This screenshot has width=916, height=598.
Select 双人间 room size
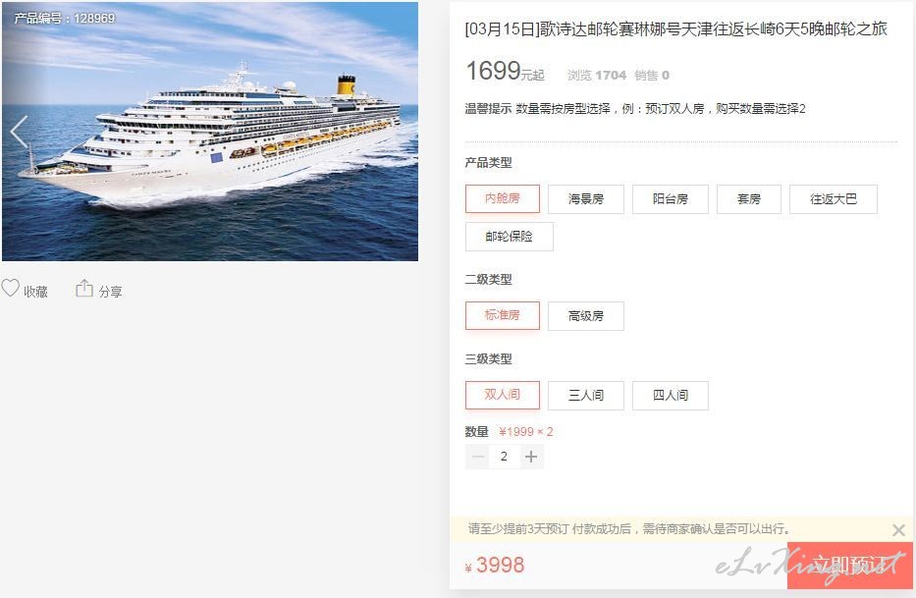503,395
